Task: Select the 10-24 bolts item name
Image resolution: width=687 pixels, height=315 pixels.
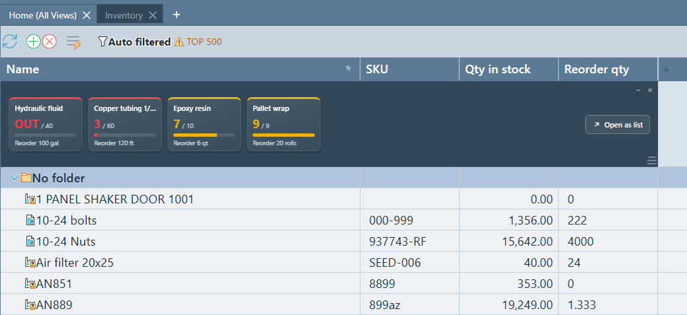Action: (66, 221)
